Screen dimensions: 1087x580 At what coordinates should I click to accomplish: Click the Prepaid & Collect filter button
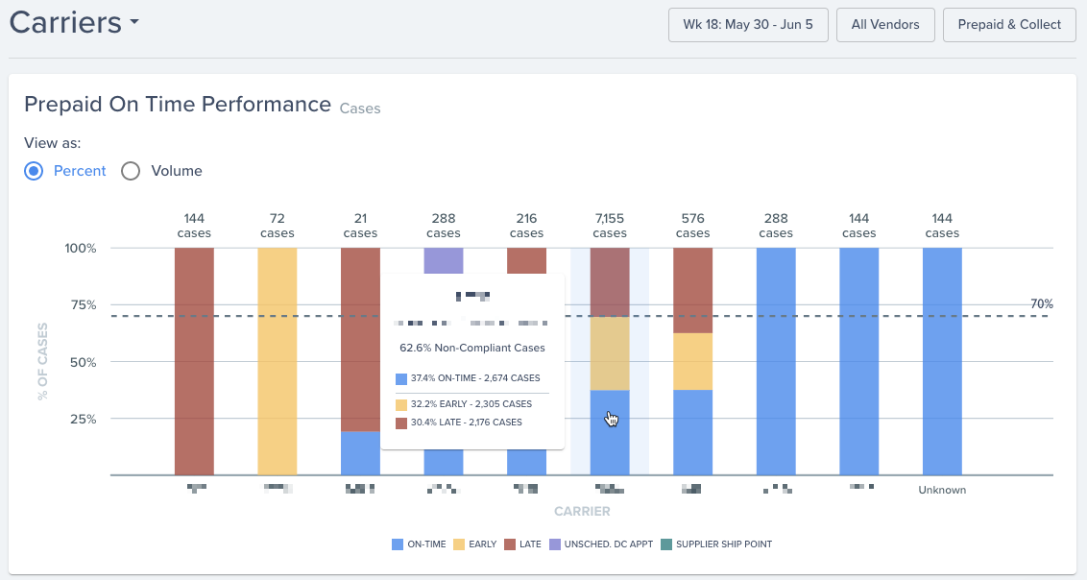tap(1009, 25)
